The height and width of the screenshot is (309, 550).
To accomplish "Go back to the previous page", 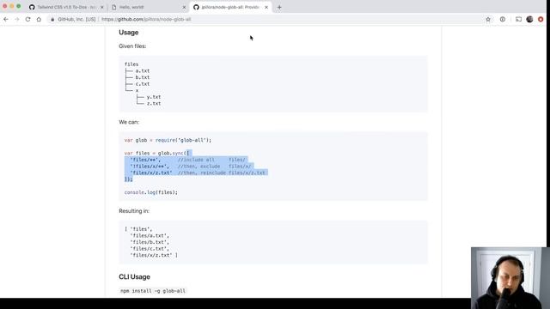I will point(6,19).
